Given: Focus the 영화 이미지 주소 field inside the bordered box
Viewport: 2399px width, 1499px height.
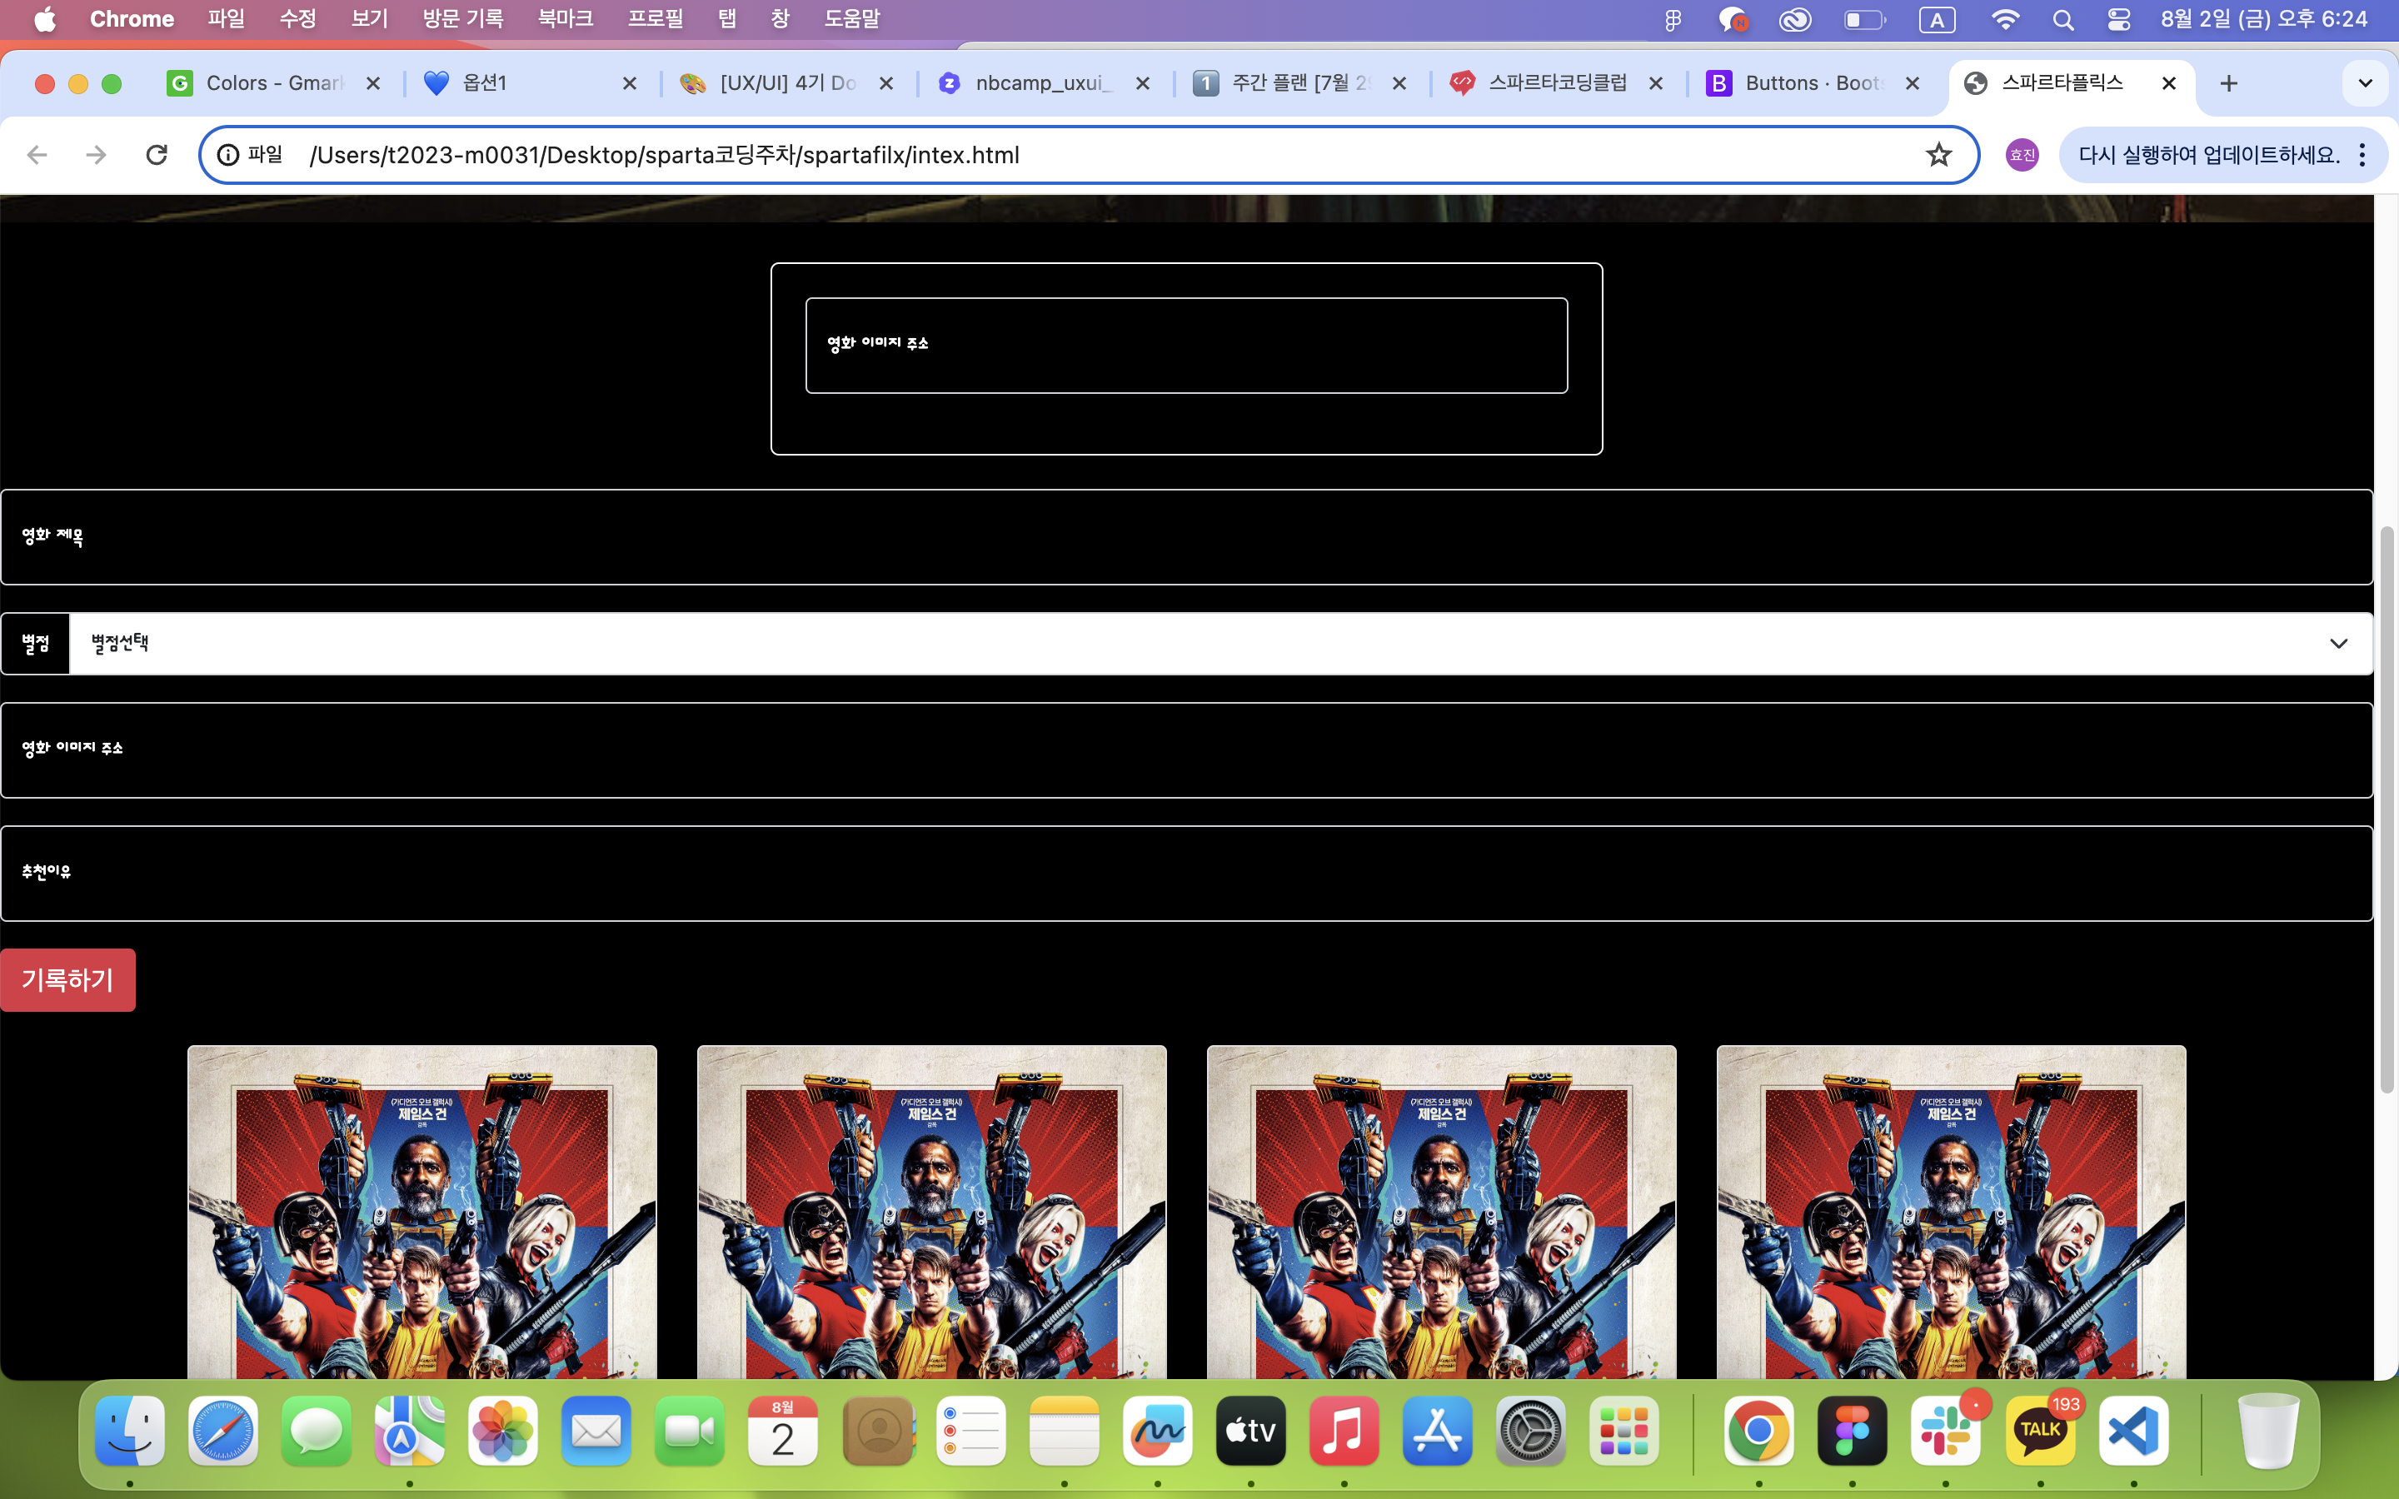Looking at the screenshot, I should tap(1187, 345).
